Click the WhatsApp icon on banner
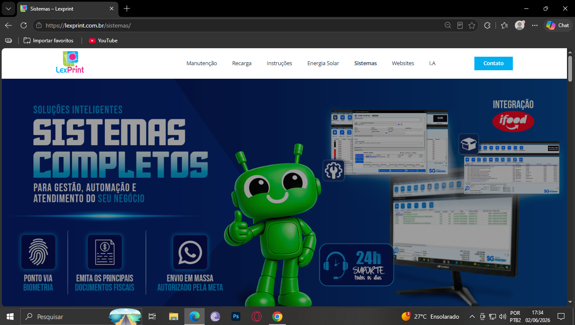The height and width of the screenshot is (325, 575). tap(190, 252)
